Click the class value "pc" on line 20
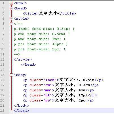This screenshot has width=114, height=114. pyautogui.click(x=48, y=100)
